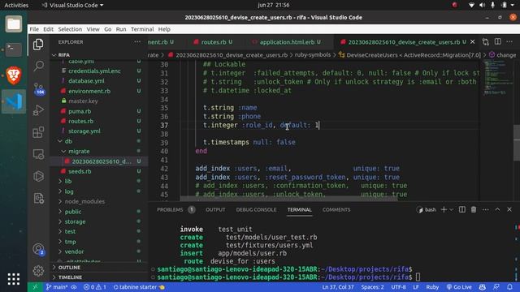Image resolution: width=520 pixels, height=292 pixels.
Task: Open puma.rb in the explorer
Action: pyautogui.click(x=80, y=111)
